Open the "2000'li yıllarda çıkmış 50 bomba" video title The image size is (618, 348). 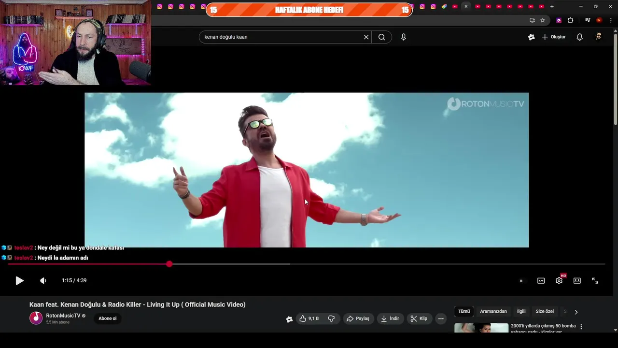coord(543,329)
